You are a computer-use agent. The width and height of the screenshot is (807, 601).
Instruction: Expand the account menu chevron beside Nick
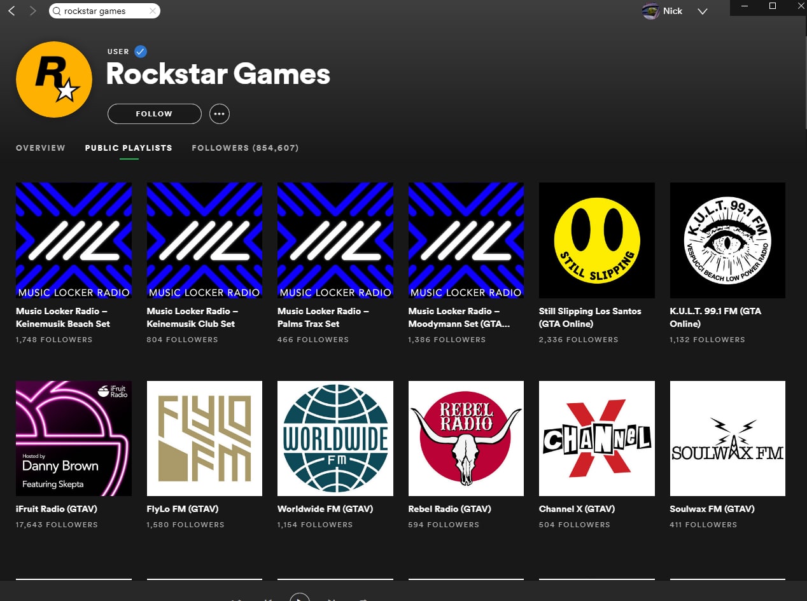(x=703, y=11)
